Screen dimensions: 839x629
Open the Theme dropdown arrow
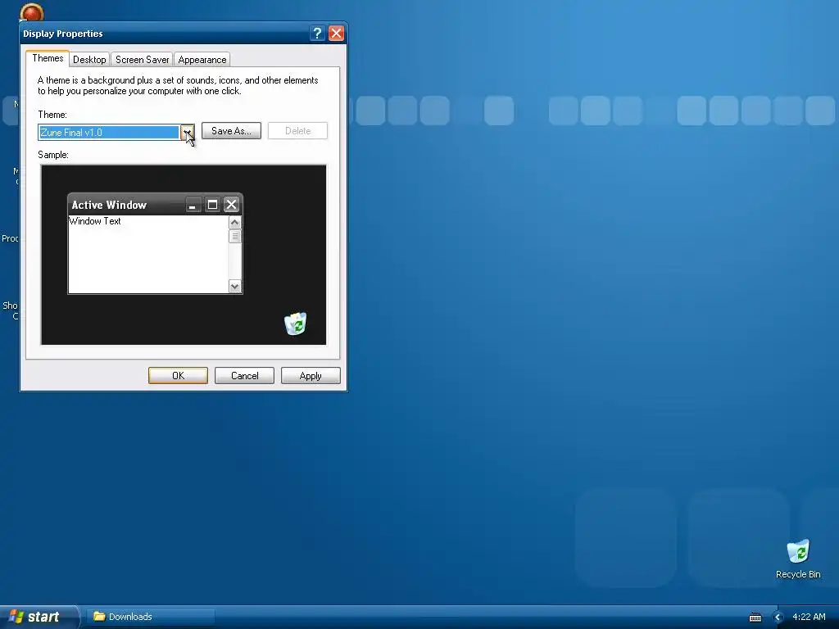click(188, 132)
